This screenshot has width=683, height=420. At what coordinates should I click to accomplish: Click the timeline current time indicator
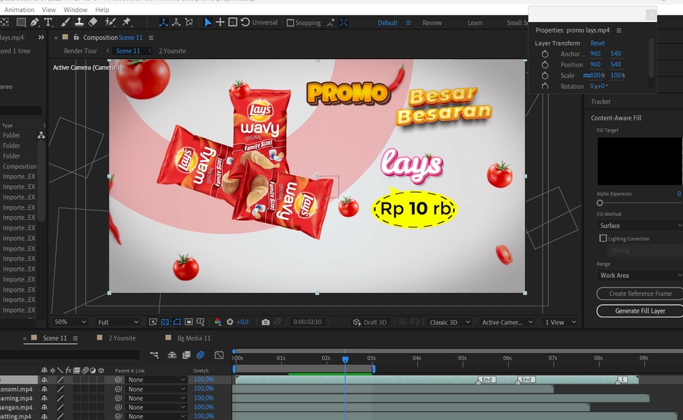click(x=345, y=360)
